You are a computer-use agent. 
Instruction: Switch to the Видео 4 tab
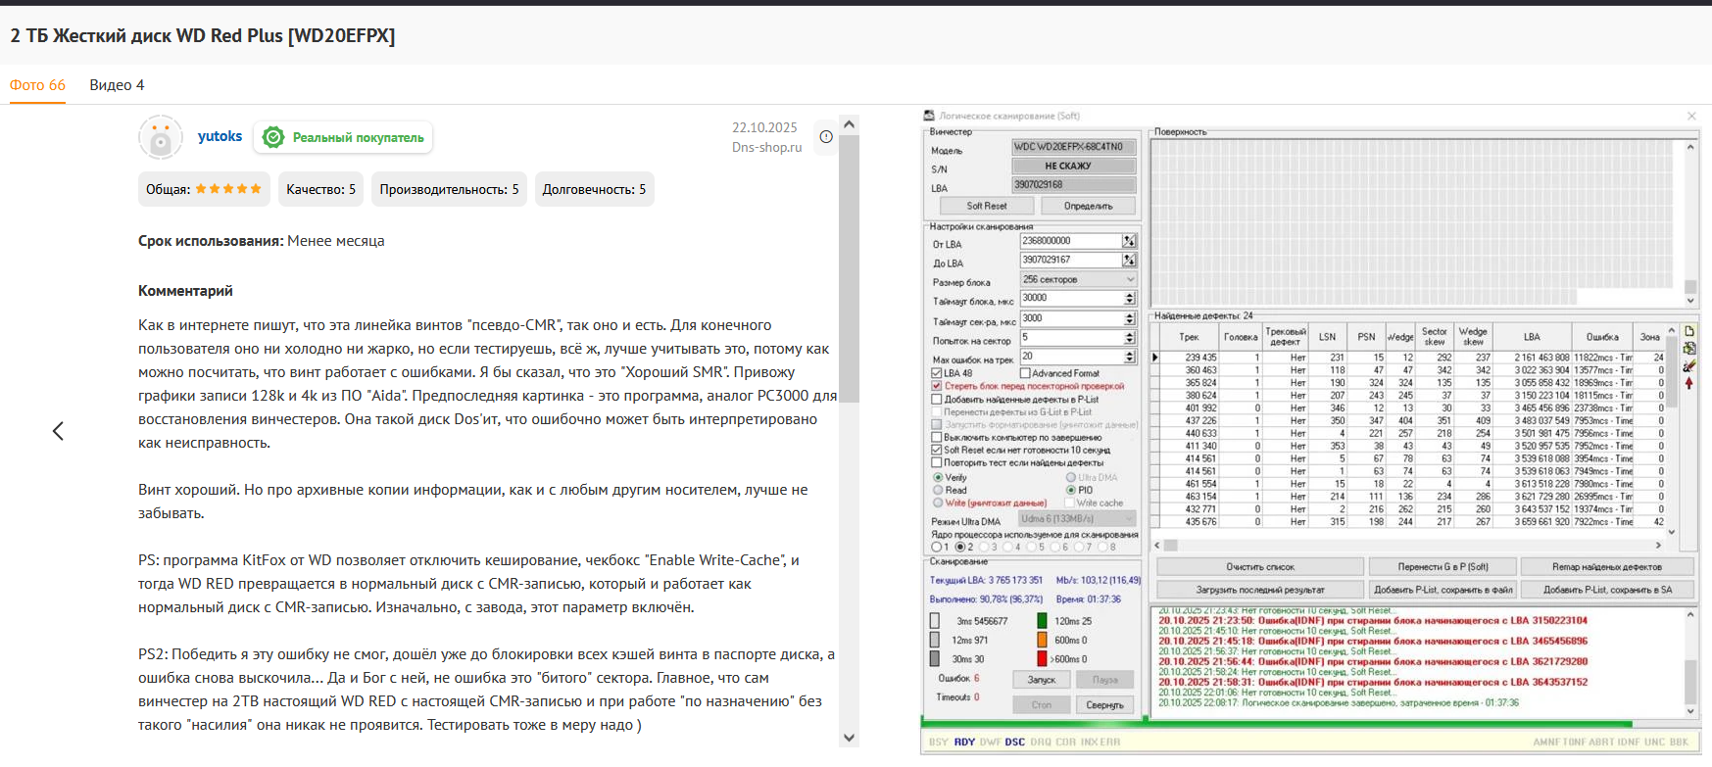[x=117, y=85]
